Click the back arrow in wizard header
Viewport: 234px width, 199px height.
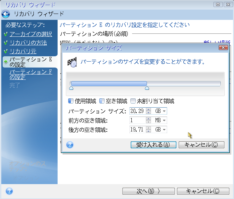click(x=6, y=14)
